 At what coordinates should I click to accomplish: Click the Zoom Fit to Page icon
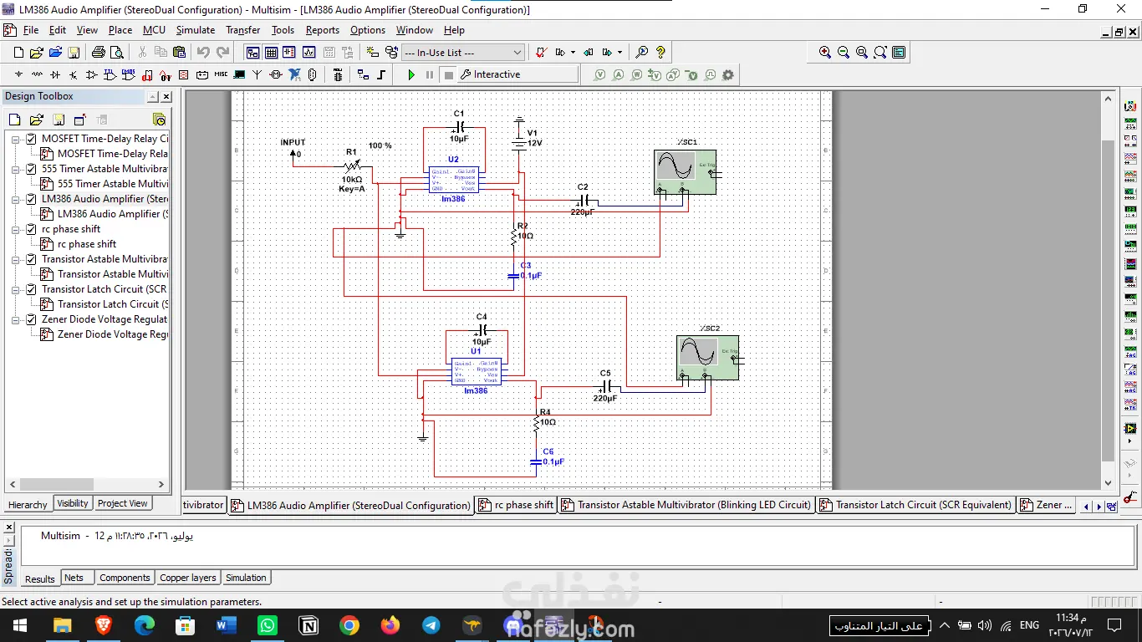[x=880, y=53]
